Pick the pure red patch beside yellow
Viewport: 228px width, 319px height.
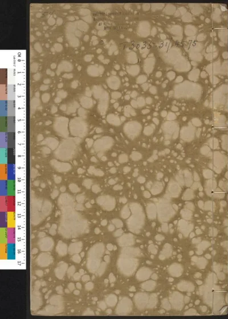(11, 204)
